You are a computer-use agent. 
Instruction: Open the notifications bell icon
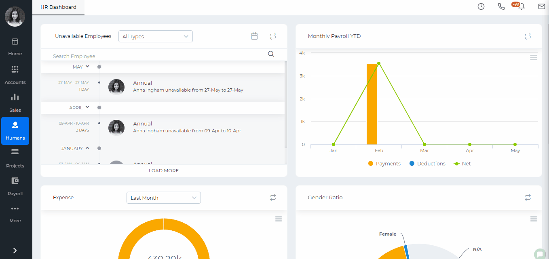[x=522, y=6]
